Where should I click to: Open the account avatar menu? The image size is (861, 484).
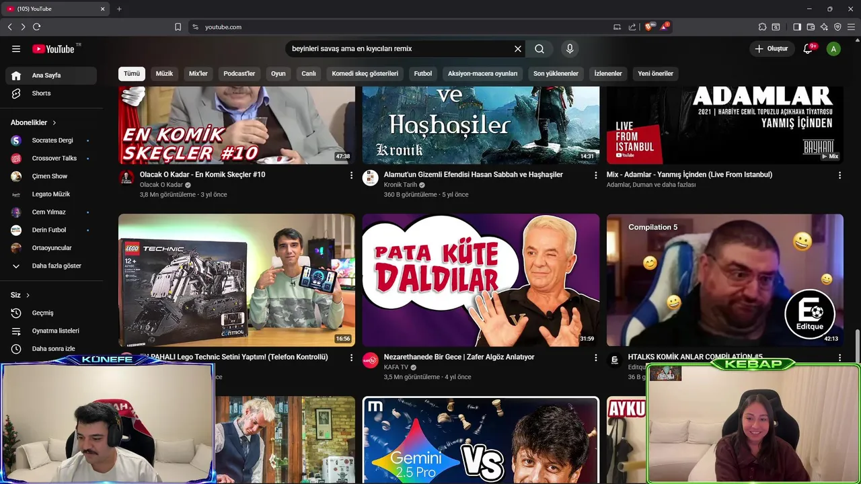833,48
